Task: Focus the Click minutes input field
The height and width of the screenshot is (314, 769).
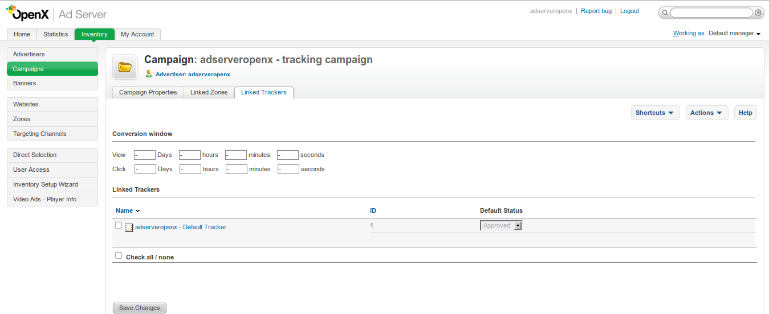Action: click(x=237, y=169)
